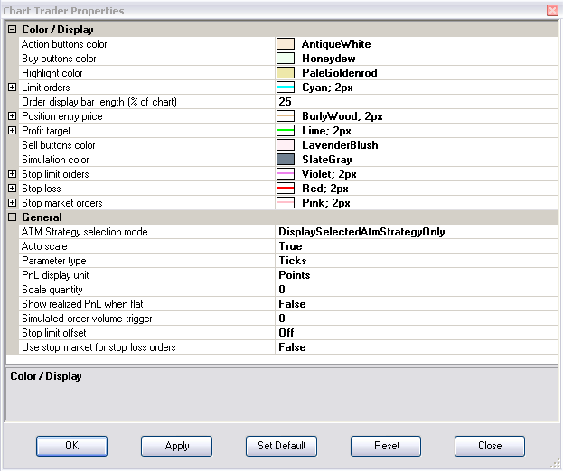Select the Parameter type label
Viewport: 563px width, 471px height.
click(54, 261)
